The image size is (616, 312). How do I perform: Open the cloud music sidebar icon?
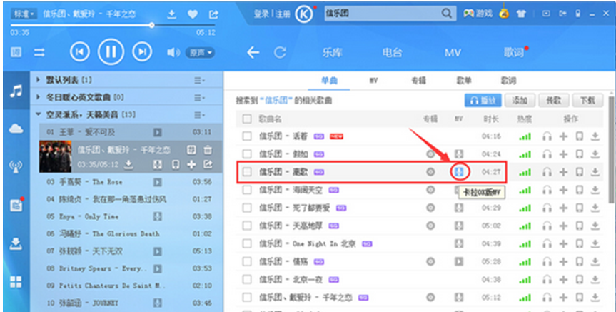16,129
